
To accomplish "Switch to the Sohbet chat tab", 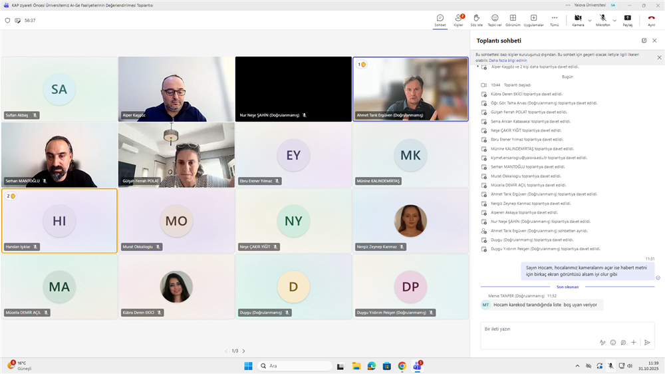I will 440,19.
